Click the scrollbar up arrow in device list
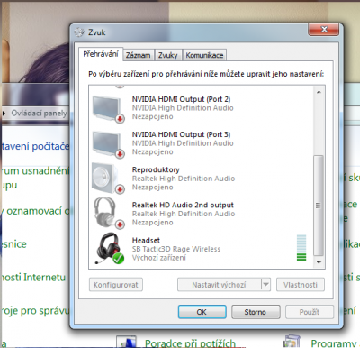Screen dimensions: 360x348 click(319, 92)
